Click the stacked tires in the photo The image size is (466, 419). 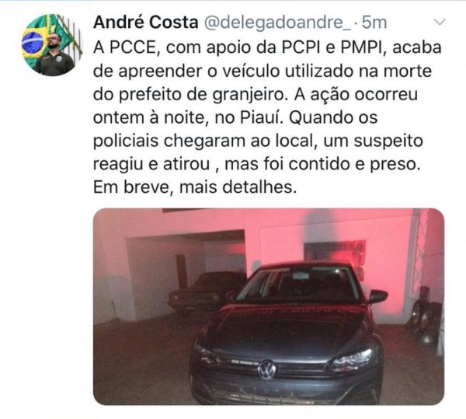coord(425,318)
